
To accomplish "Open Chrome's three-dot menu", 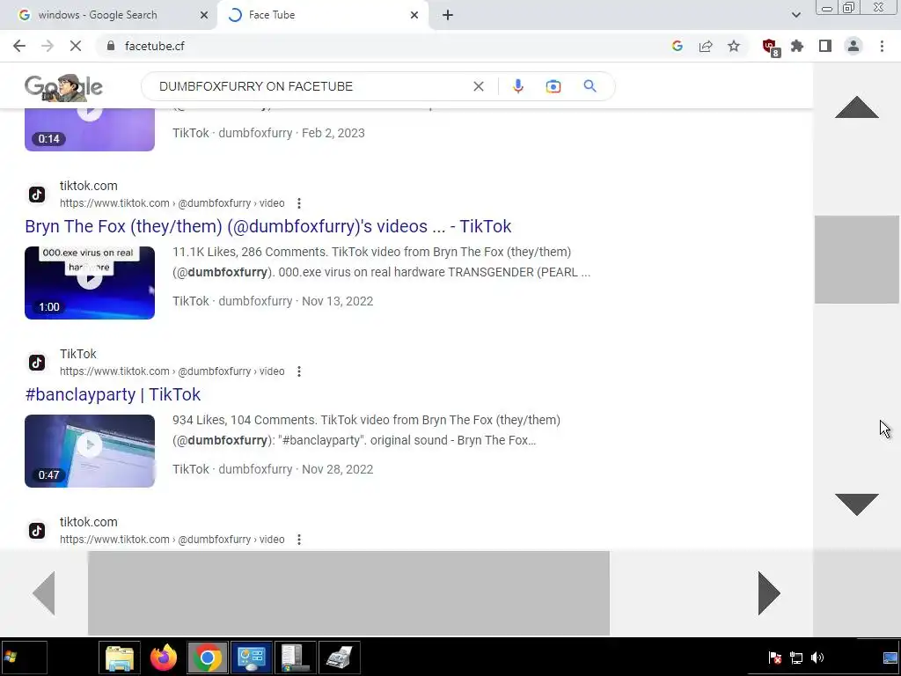I will click(882, 46).
